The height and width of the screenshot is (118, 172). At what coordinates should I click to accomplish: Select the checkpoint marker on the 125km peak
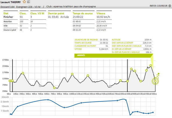[88, 76]
